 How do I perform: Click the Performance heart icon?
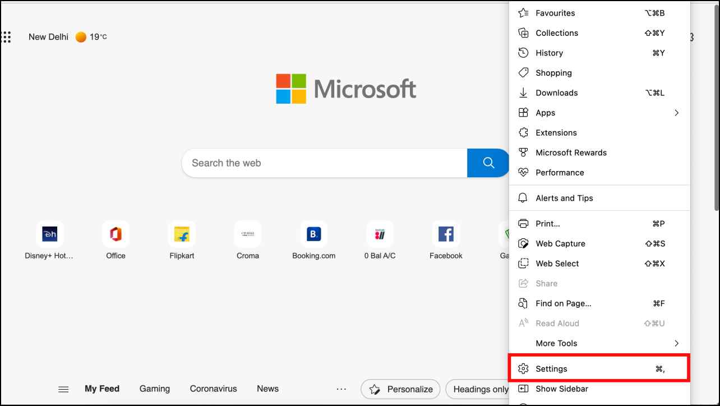point(523,173)
